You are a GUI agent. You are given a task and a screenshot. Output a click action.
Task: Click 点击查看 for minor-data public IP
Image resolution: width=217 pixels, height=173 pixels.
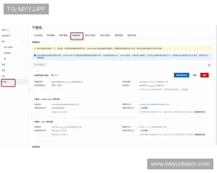144,108
